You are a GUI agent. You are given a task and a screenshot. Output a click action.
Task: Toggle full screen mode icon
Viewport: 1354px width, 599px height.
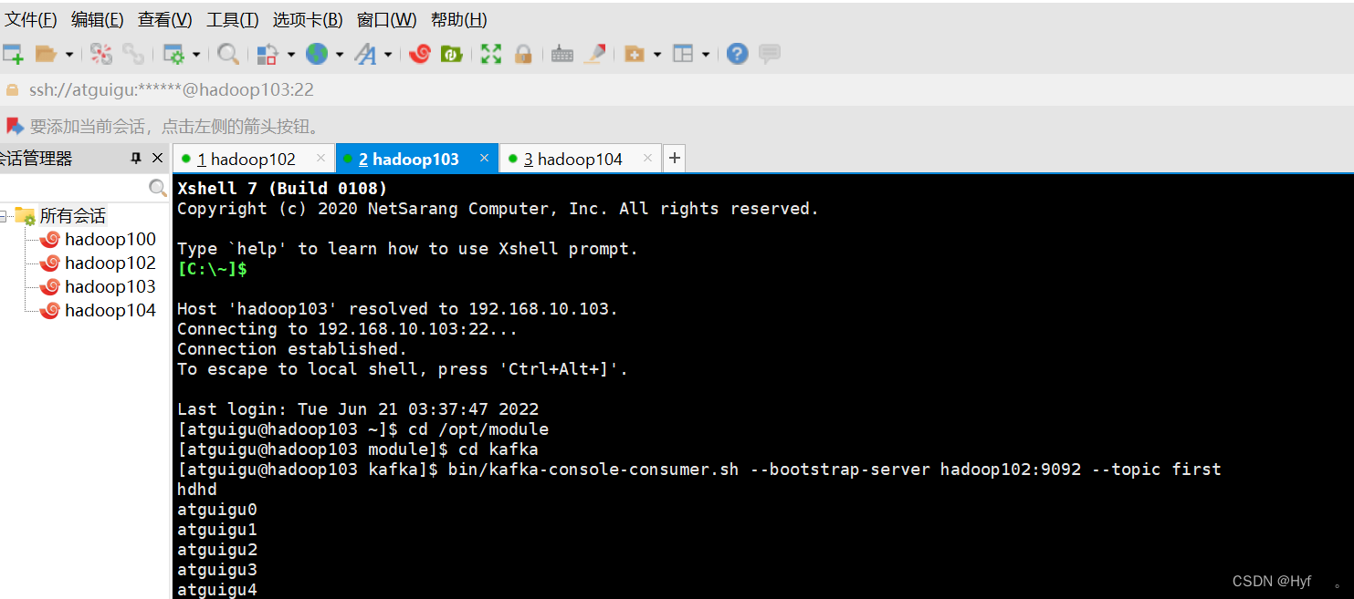(491, 55)
